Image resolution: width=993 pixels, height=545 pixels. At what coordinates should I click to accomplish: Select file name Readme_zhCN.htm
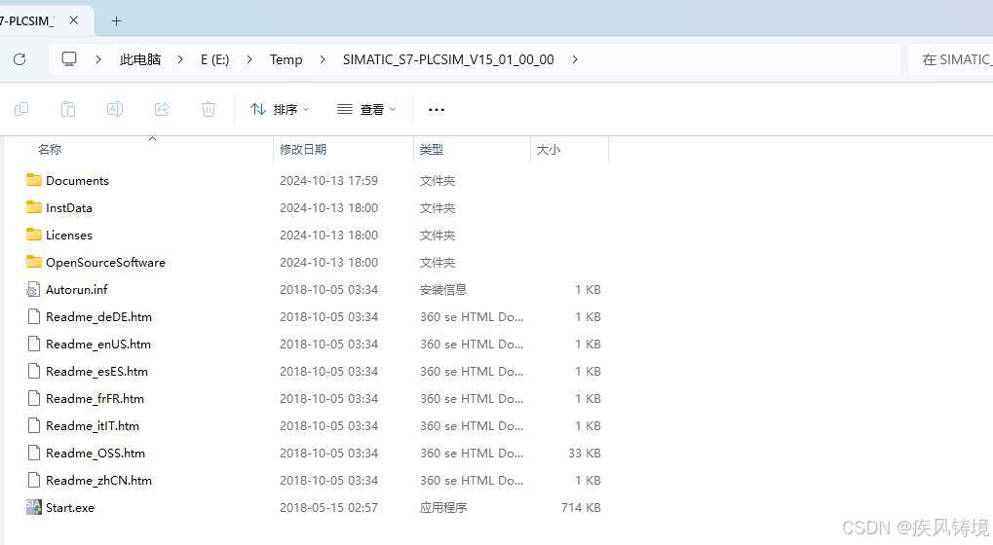point(98,480)
